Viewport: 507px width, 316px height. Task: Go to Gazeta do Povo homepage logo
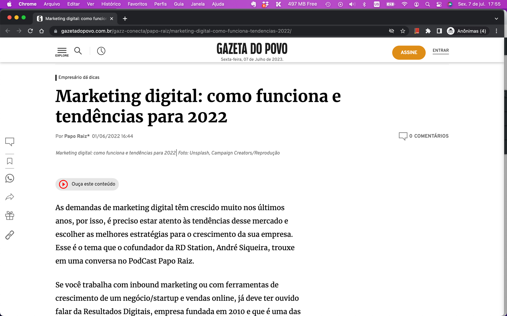click(x=252, y=49)
